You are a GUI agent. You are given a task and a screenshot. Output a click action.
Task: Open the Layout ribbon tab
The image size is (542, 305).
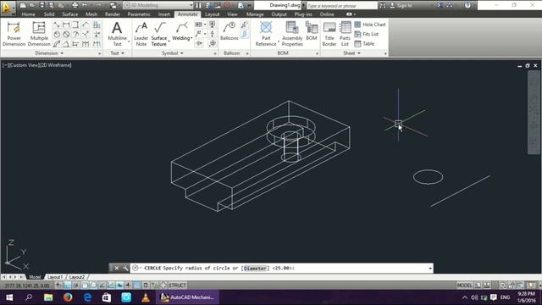coord(212,14)
